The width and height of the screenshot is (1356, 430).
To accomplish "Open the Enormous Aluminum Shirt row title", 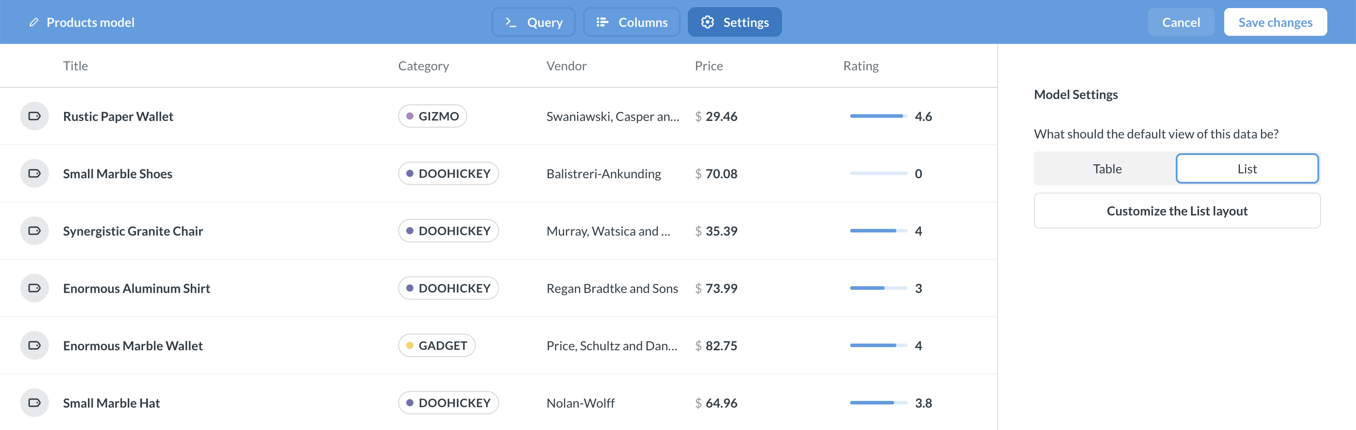I will point(136,288).
